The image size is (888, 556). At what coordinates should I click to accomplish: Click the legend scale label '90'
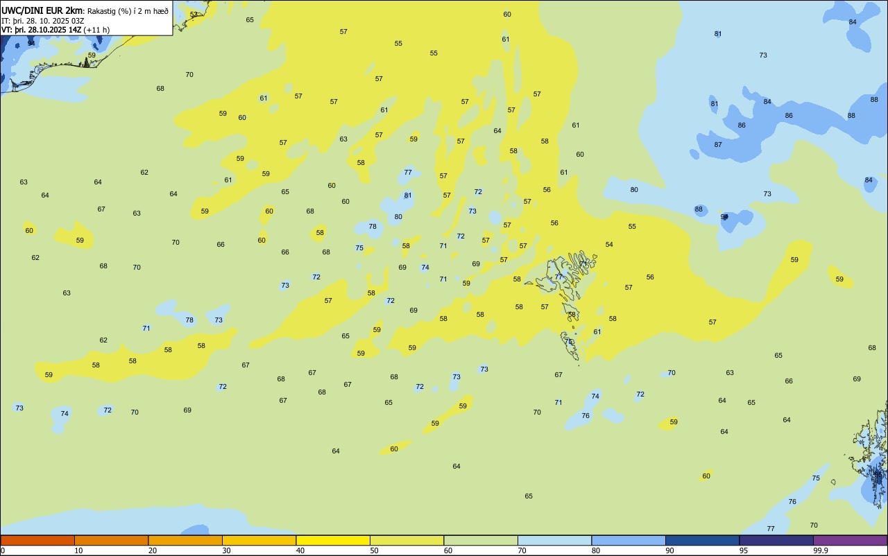point(669,550)
